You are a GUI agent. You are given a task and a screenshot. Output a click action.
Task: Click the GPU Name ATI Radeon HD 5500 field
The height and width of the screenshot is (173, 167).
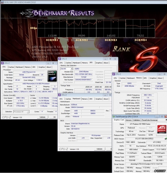[140, 124]
